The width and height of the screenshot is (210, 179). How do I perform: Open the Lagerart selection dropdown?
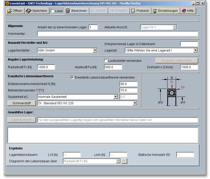[195, 50]
